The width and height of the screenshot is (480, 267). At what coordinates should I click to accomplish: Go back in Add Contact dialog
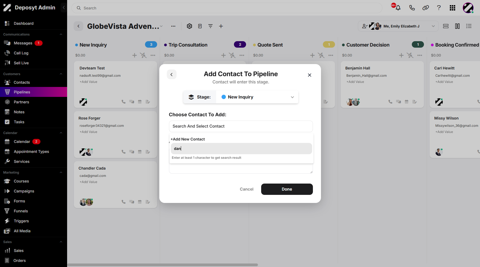[x=172, y=74]
